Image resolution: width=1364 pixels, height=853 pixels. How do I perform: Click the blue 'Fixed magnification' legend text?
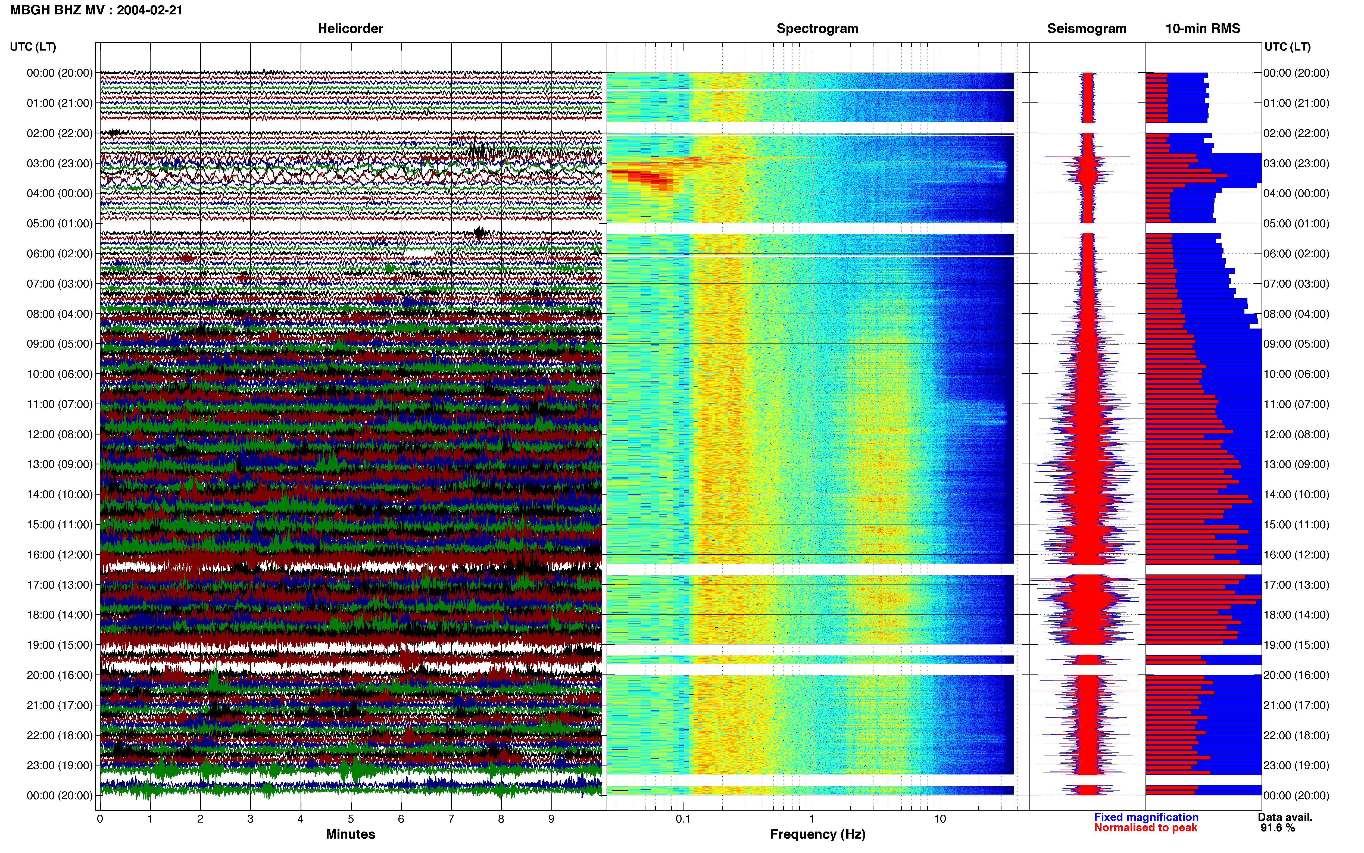pos(1146,817)
